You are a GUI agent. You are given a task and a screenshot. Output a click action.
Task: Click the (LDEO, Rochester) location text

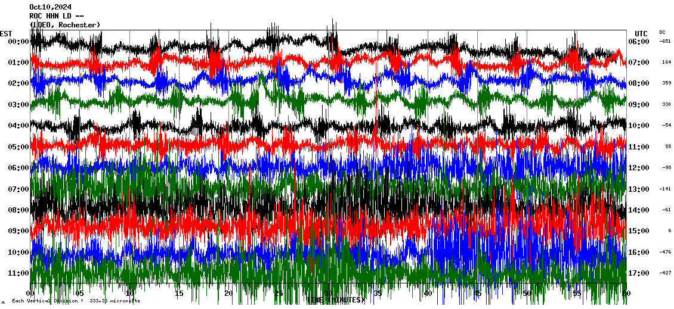pyautogui.click(x=65, y=24)
